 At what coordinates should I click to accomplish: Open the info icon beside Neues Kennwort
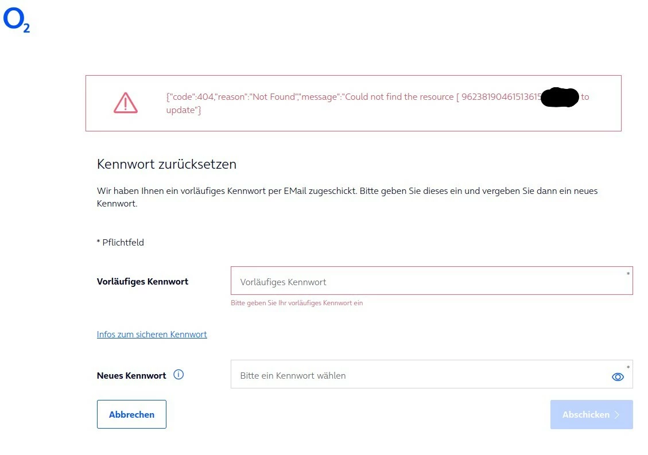click(179, 375)
